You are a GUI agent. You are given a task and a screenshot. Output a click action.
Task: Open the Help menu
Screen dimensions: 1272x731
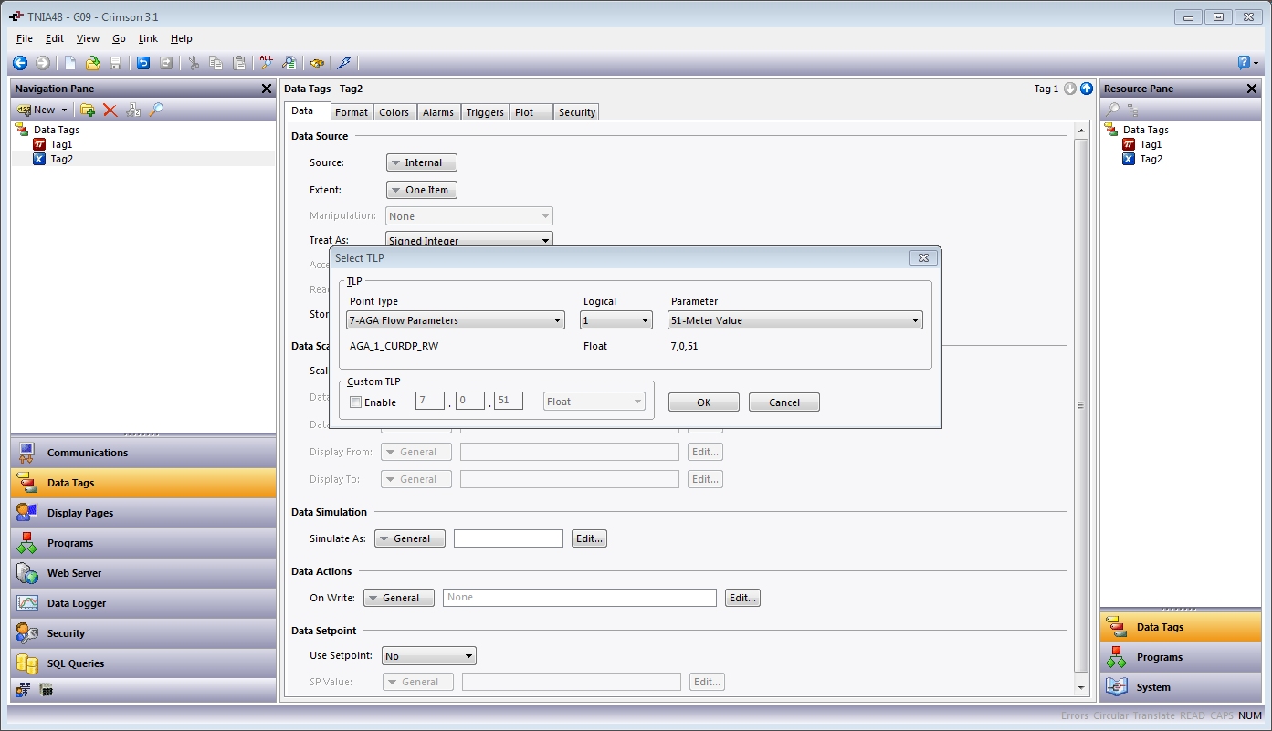click(182, 38)
